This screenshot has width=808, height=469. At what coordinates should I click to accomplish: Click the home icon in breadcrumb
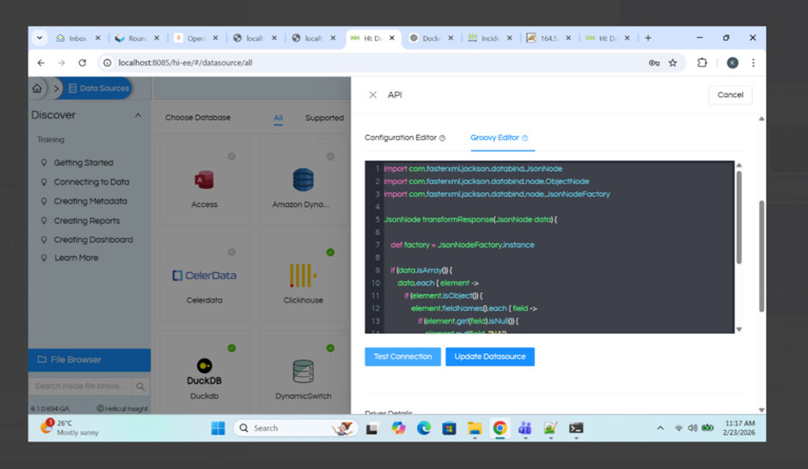(37, 88)
